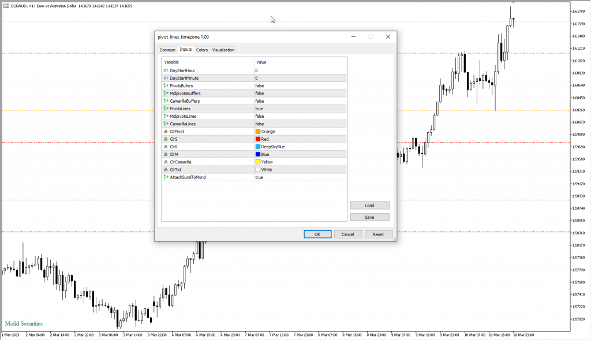Click the blue ClrM color swatch
This screenshot has height=340, width=591.
258,154
